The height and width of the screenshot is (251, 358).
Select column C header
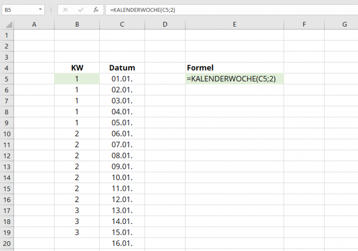(122, 24)
